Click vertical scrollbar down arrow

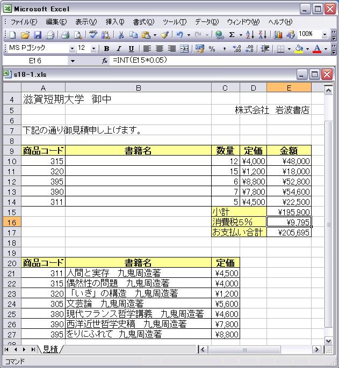(328, 341)
